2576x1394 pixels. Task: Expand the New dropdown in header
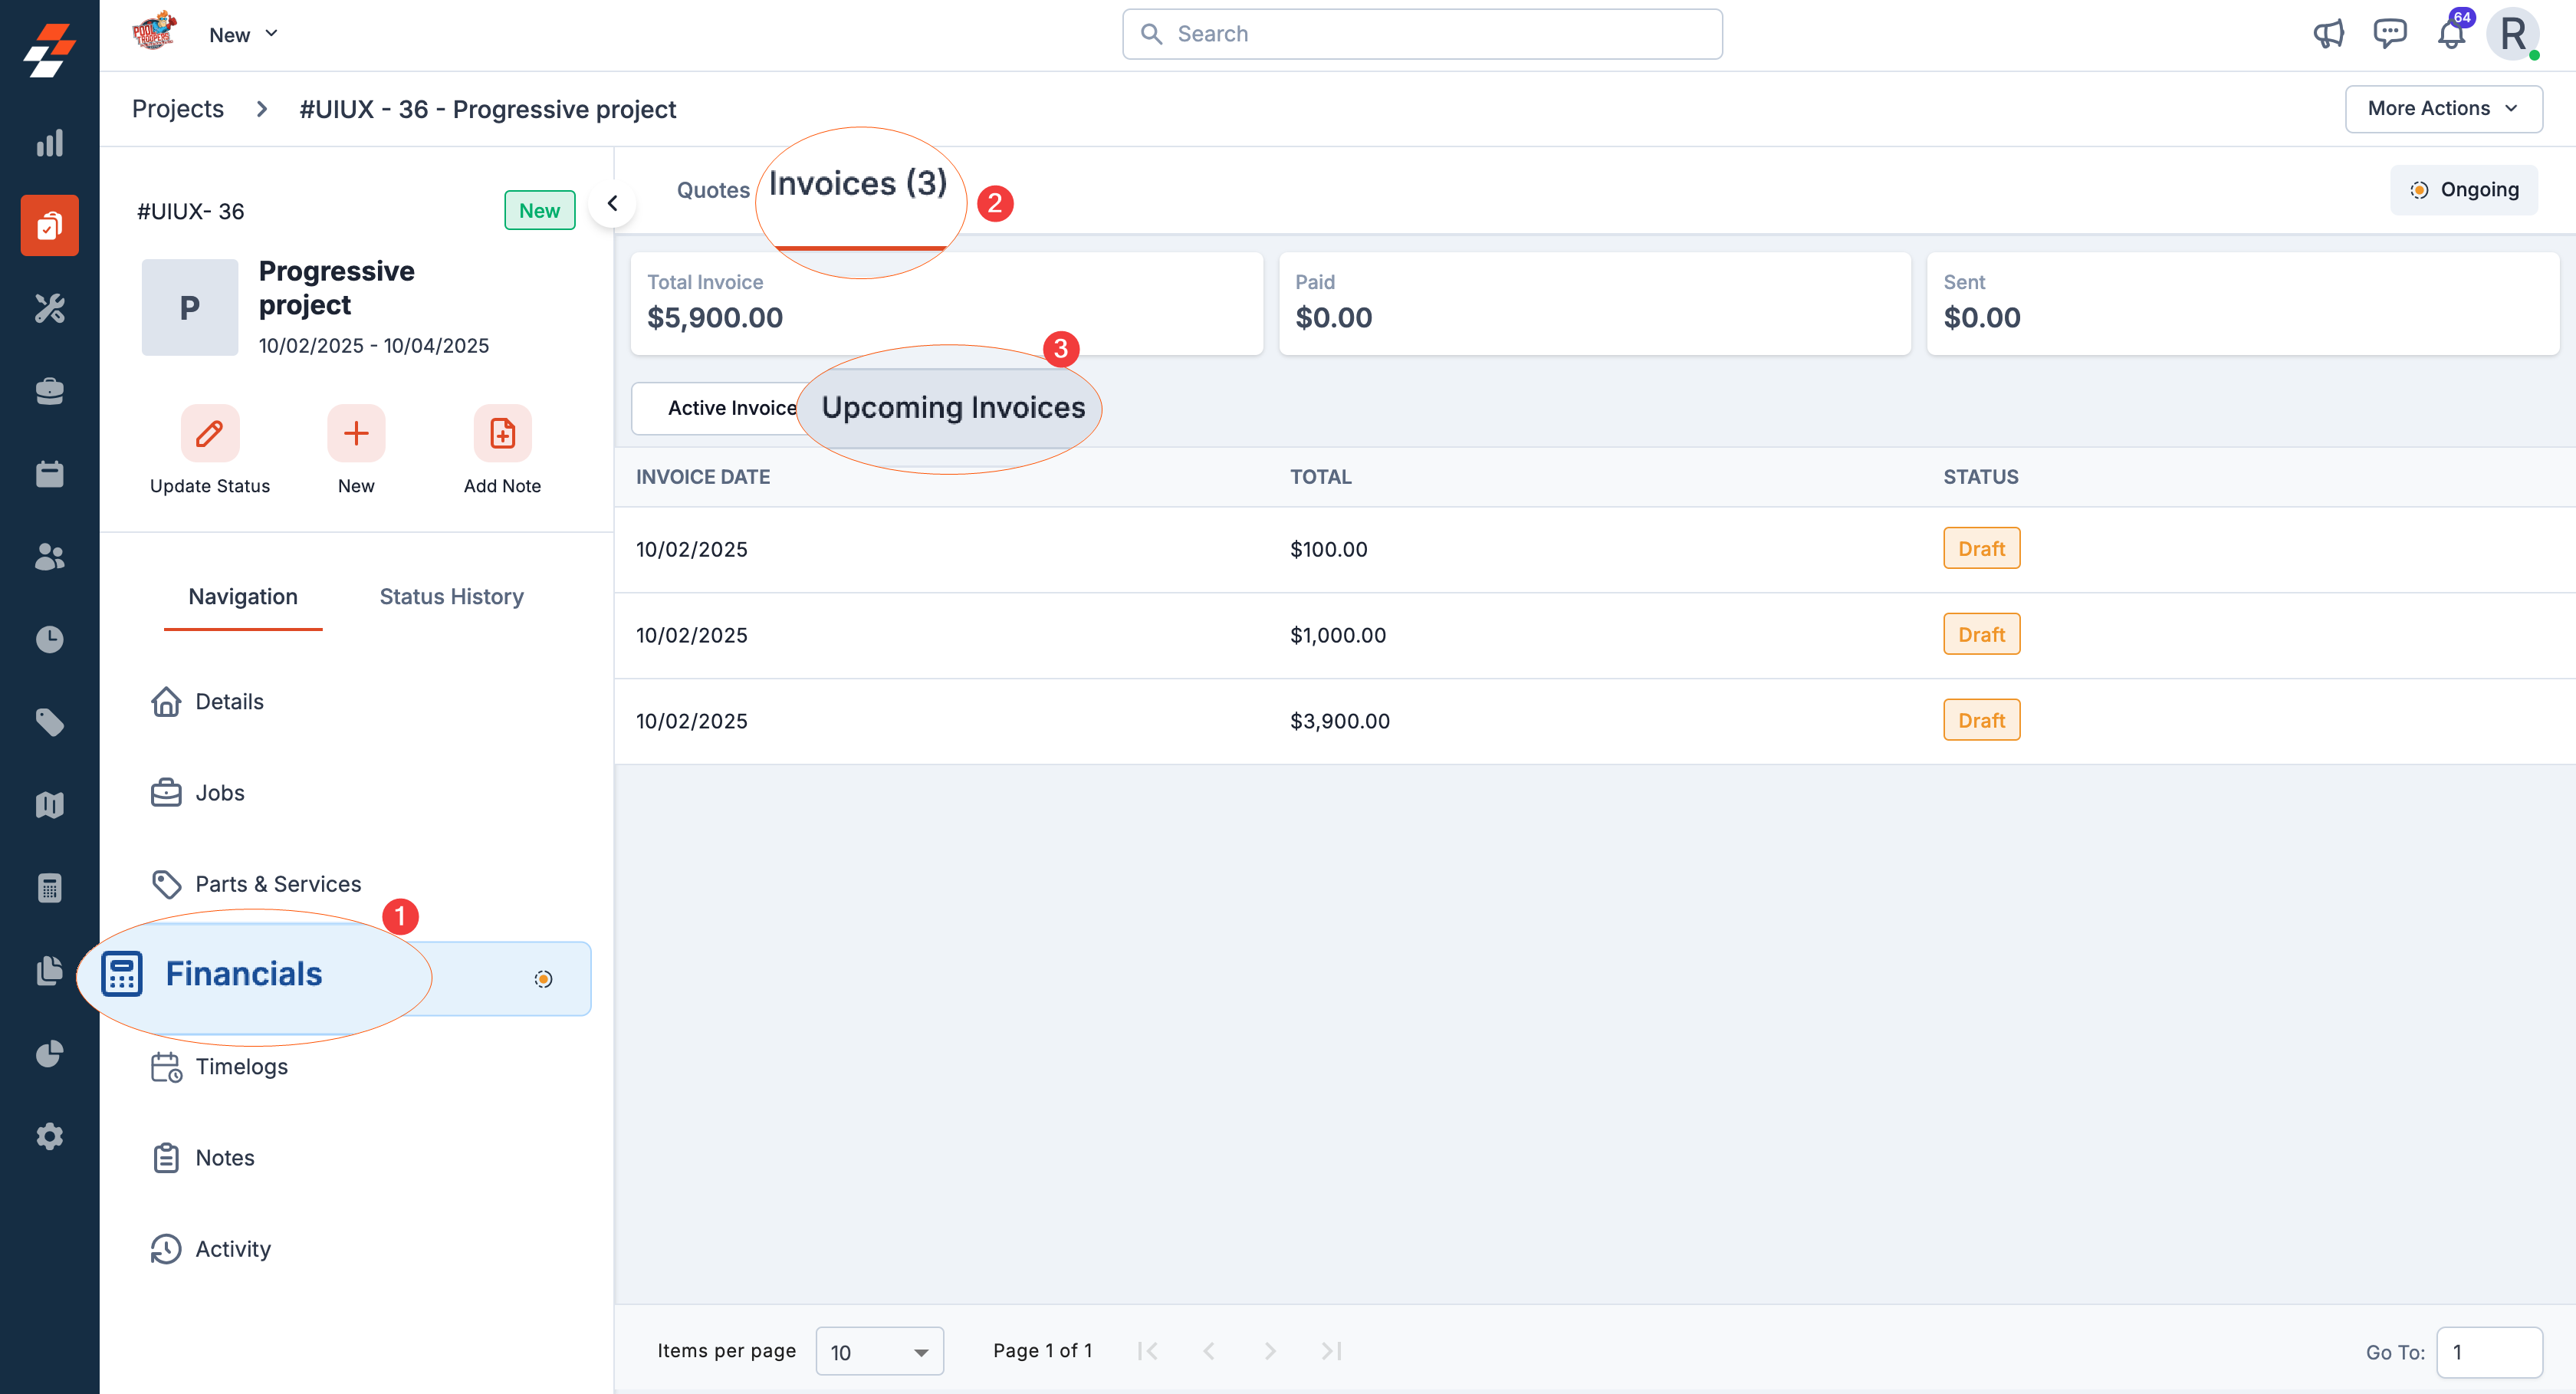(x=243, y=35)
